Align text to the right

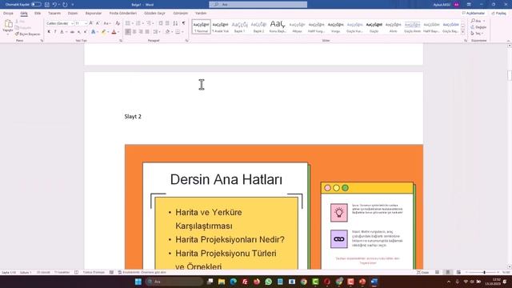click(141, 32)
